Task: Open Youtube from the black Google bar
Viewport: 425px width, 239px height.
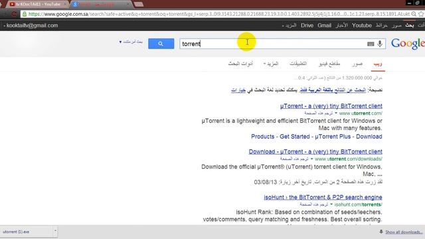Action: [362, 25]
